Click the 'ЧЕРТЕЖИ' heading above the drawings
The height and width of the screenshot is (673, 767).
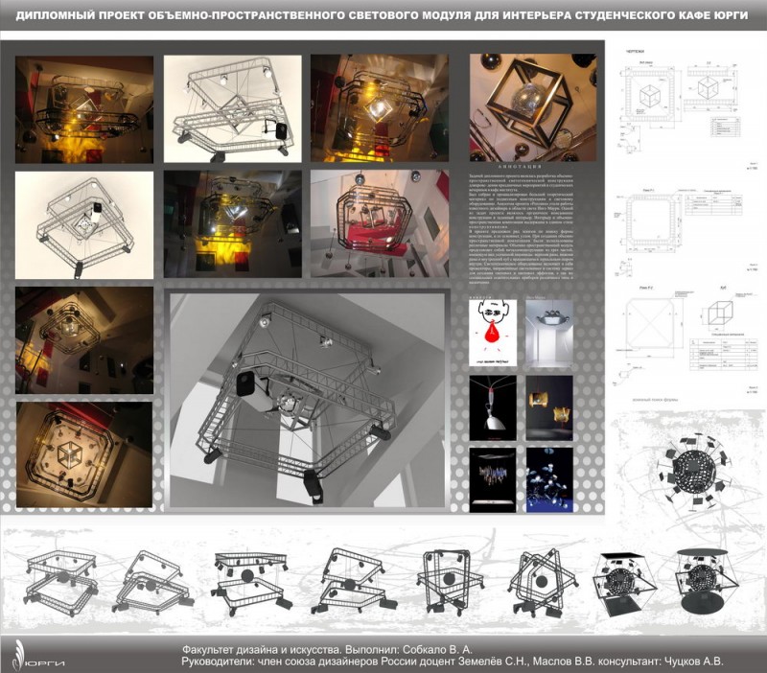point(635,51)
